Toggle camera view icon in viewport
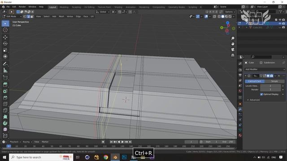Viewport: 287px width, 161px height. click(233, 50)
